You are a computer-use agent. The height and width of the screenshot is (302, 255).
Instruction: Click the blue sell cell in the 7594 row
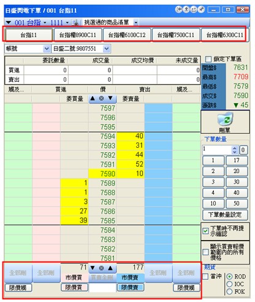pos(158,136)
